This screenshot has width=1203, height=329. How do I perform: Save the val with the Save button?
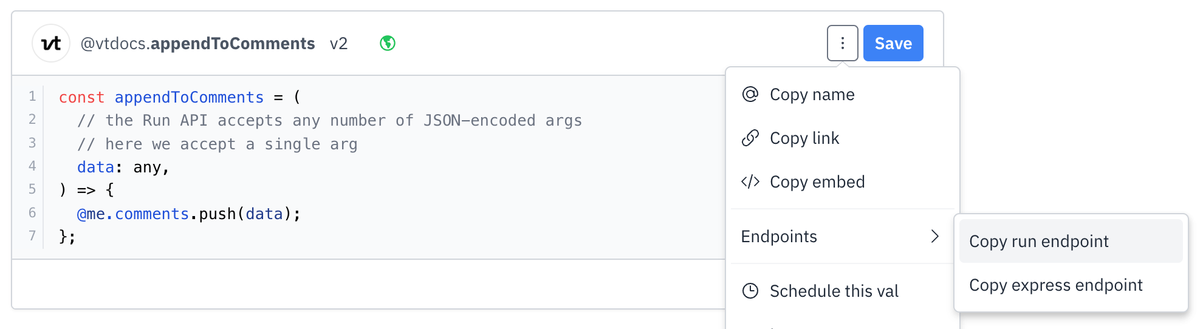click(x=893, y=43)
